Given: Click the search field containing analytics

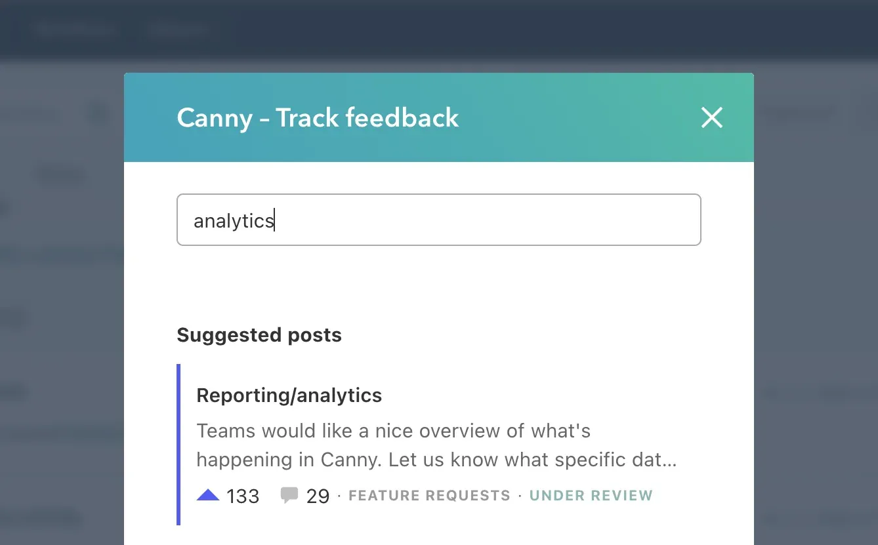Looking at the screenshot, I should (438, 220).
